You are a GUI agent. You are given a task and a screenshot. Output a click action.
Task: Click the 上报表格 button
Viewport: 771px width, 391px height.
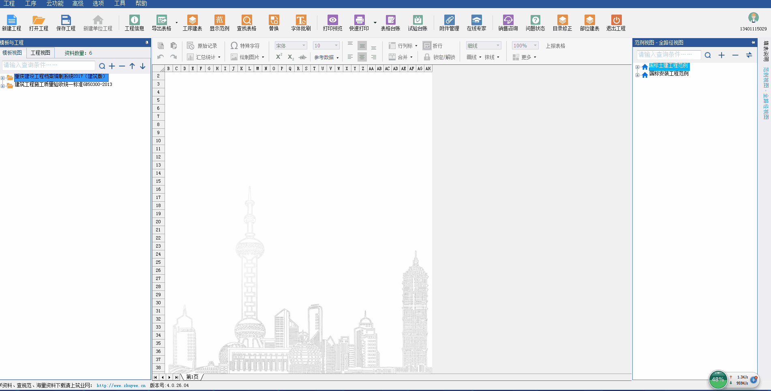tap(555, 46)
